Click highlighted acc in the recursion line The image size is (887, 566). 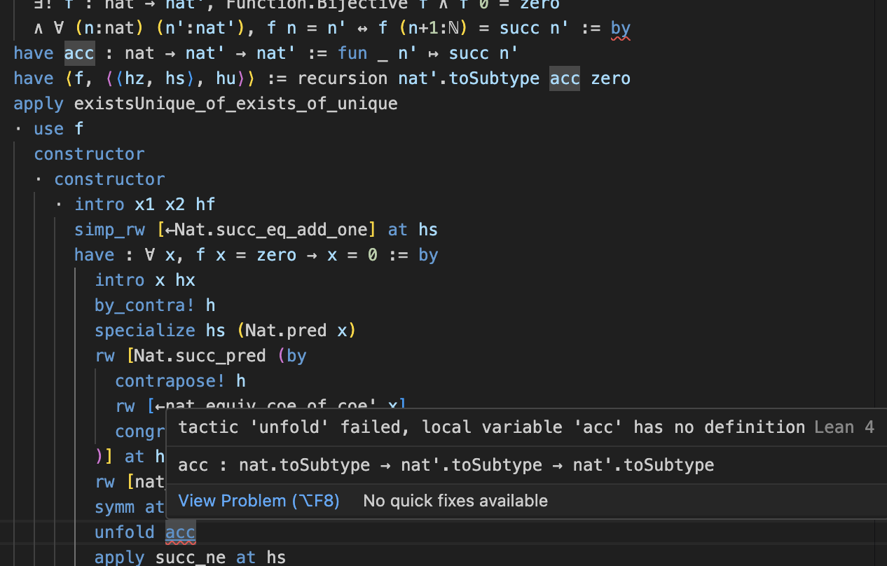point(565,78)
